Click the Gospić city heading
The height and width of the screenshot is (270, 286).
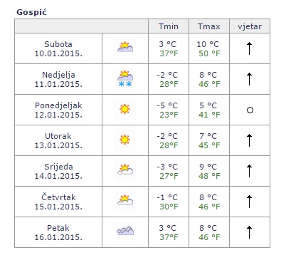31,12
